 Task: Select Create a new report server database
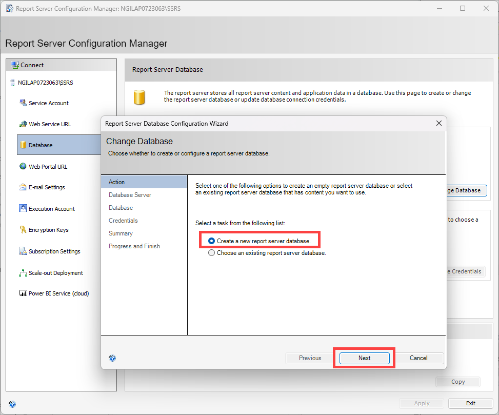point(260,241)
